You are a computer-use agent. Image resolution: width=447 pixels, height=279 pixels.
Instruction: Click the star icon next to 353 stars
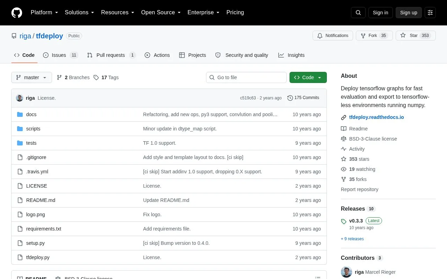click(344, 159)
